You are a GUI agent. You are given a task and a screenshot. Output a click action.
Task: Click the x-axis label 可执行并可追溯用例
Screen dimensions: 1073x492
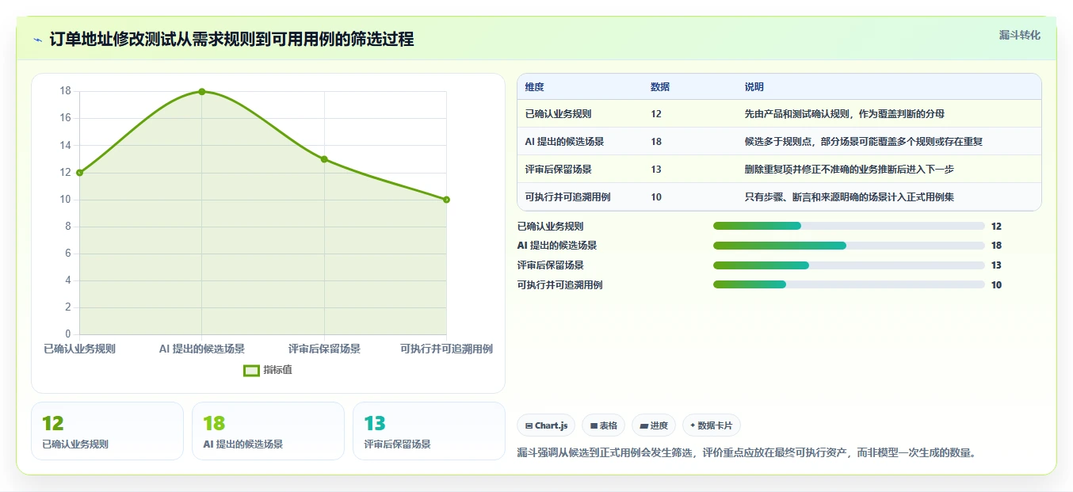[x=446, y=349]
